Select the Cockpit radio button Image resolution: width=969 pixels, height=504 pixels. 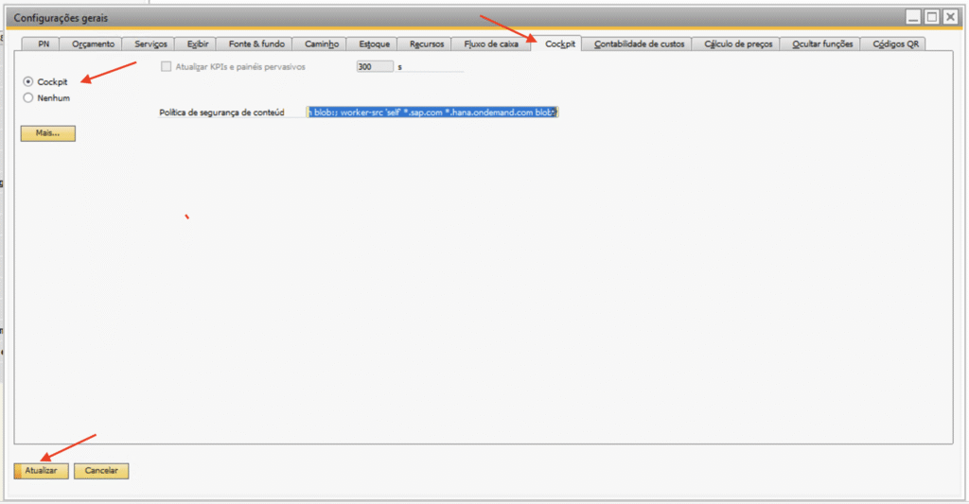click(x=28, y=82)
